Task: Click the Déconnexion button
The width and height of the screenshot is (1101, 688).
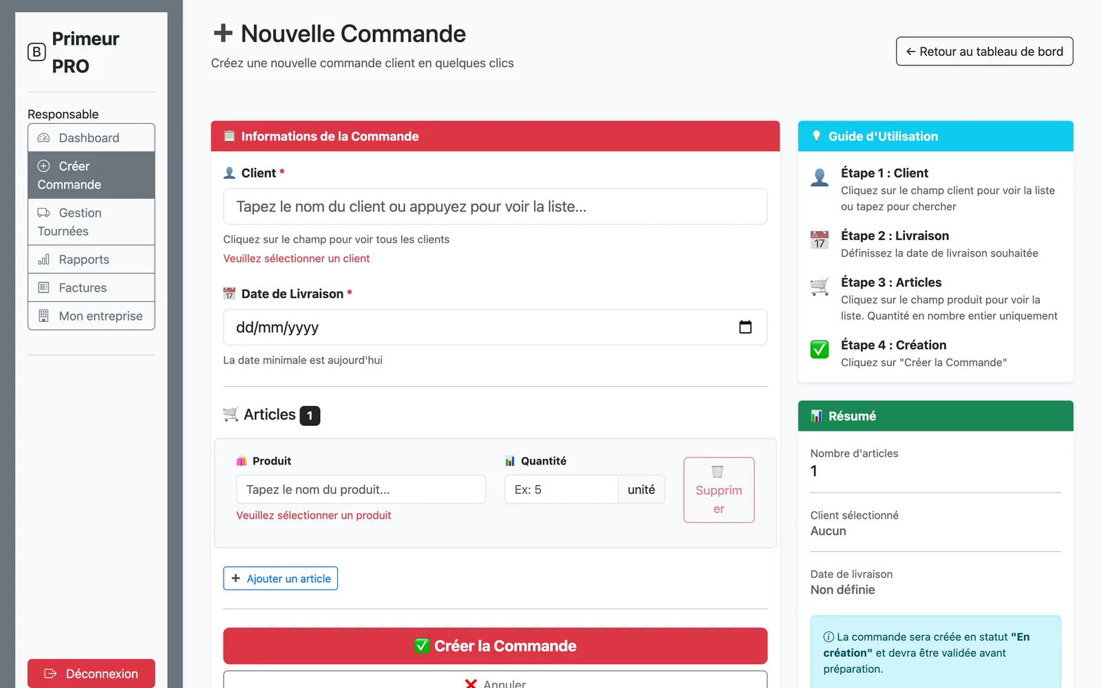Action: click(x=91, y=674)
